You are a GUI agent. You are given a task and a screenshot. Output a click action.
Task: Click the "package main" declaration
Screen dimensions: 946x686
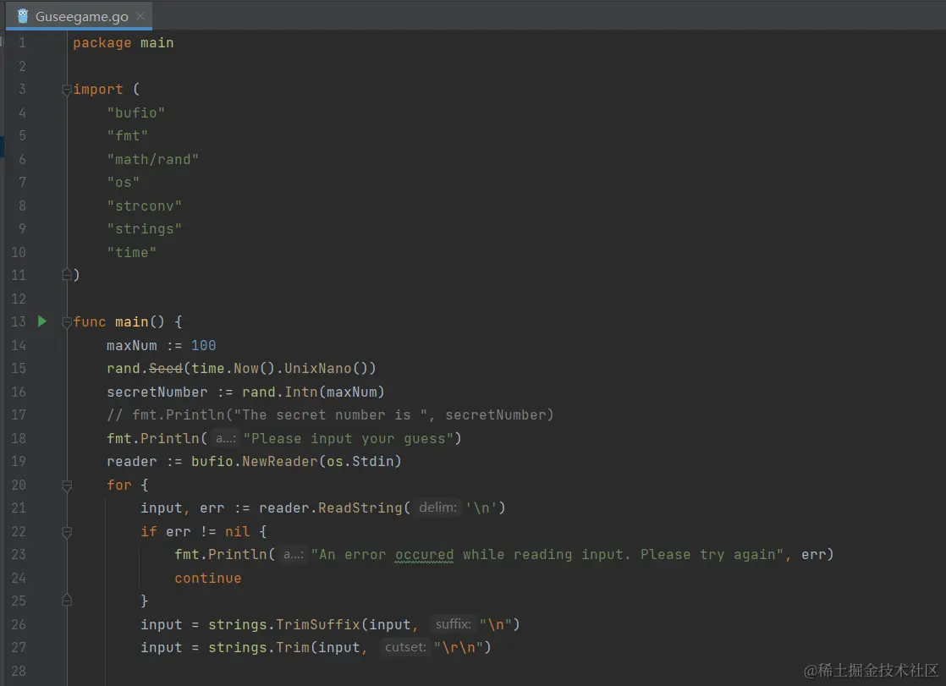click(x=123, y=43)
